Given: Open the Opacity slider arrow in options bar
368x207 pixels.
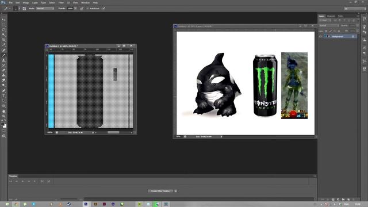Looking at the screenshot, I should (75, 9).
